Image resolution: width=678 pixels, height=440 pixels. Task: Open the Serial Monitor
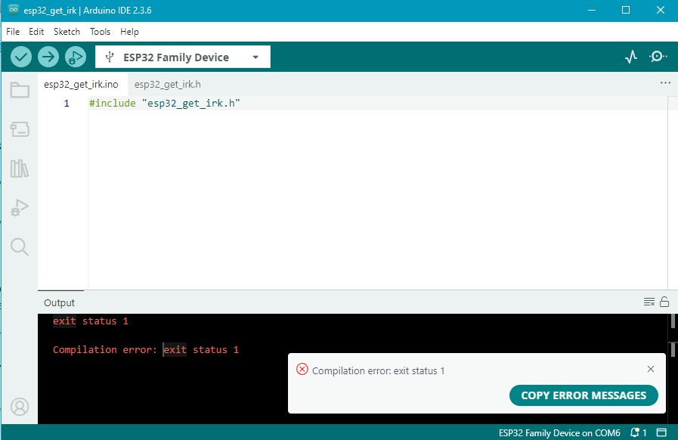[658, 56]
